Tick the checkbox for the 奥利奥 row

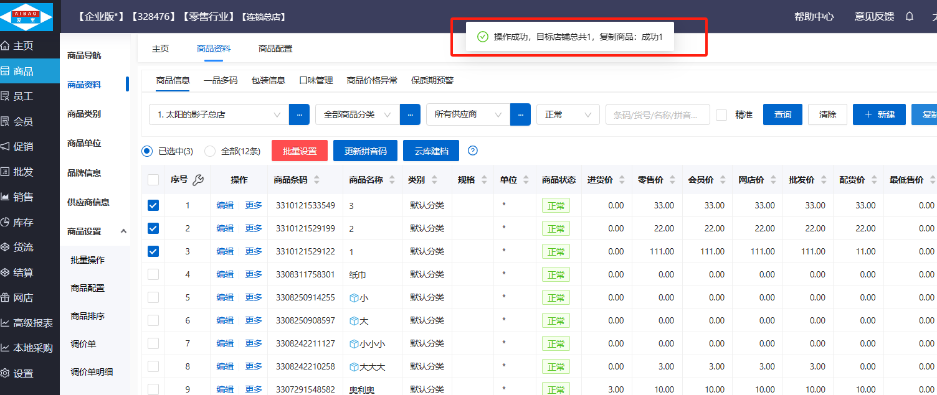pyautogui.click(x=153, y=389)
